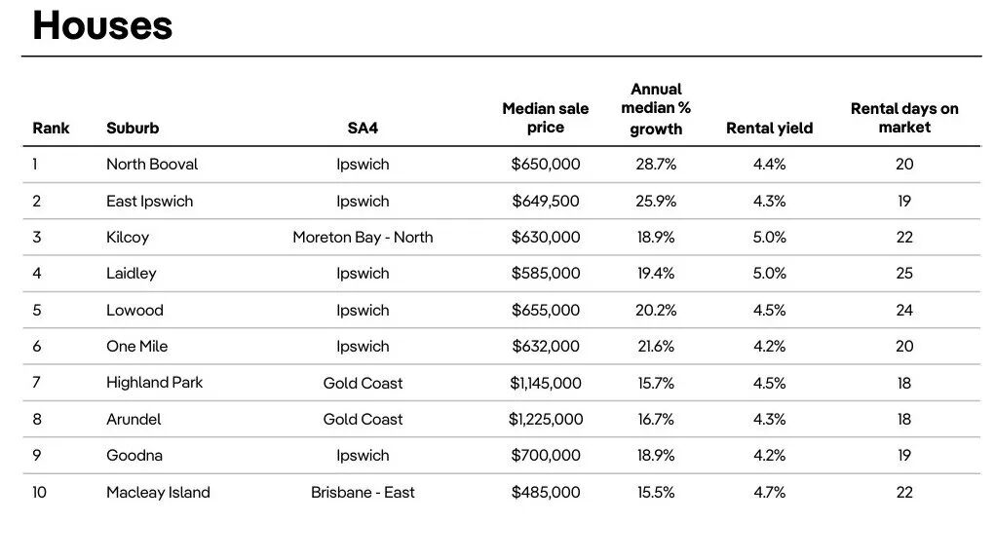Image resolution: width=995 pixels, height=559 pixels.
Task: Click the Rental days on market header
Action: pyautogui.click(x=904, y=118)
